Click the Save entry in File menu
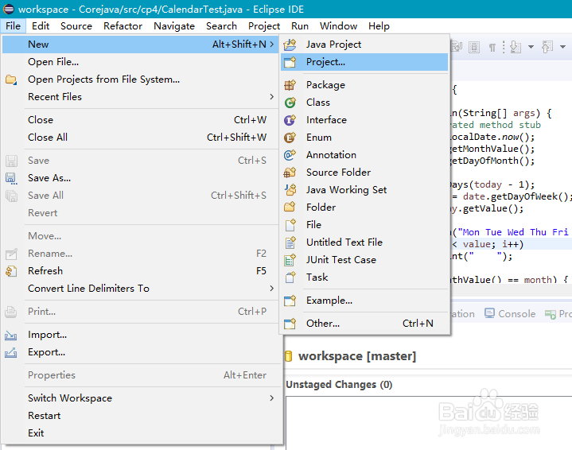 pos(140,161)
